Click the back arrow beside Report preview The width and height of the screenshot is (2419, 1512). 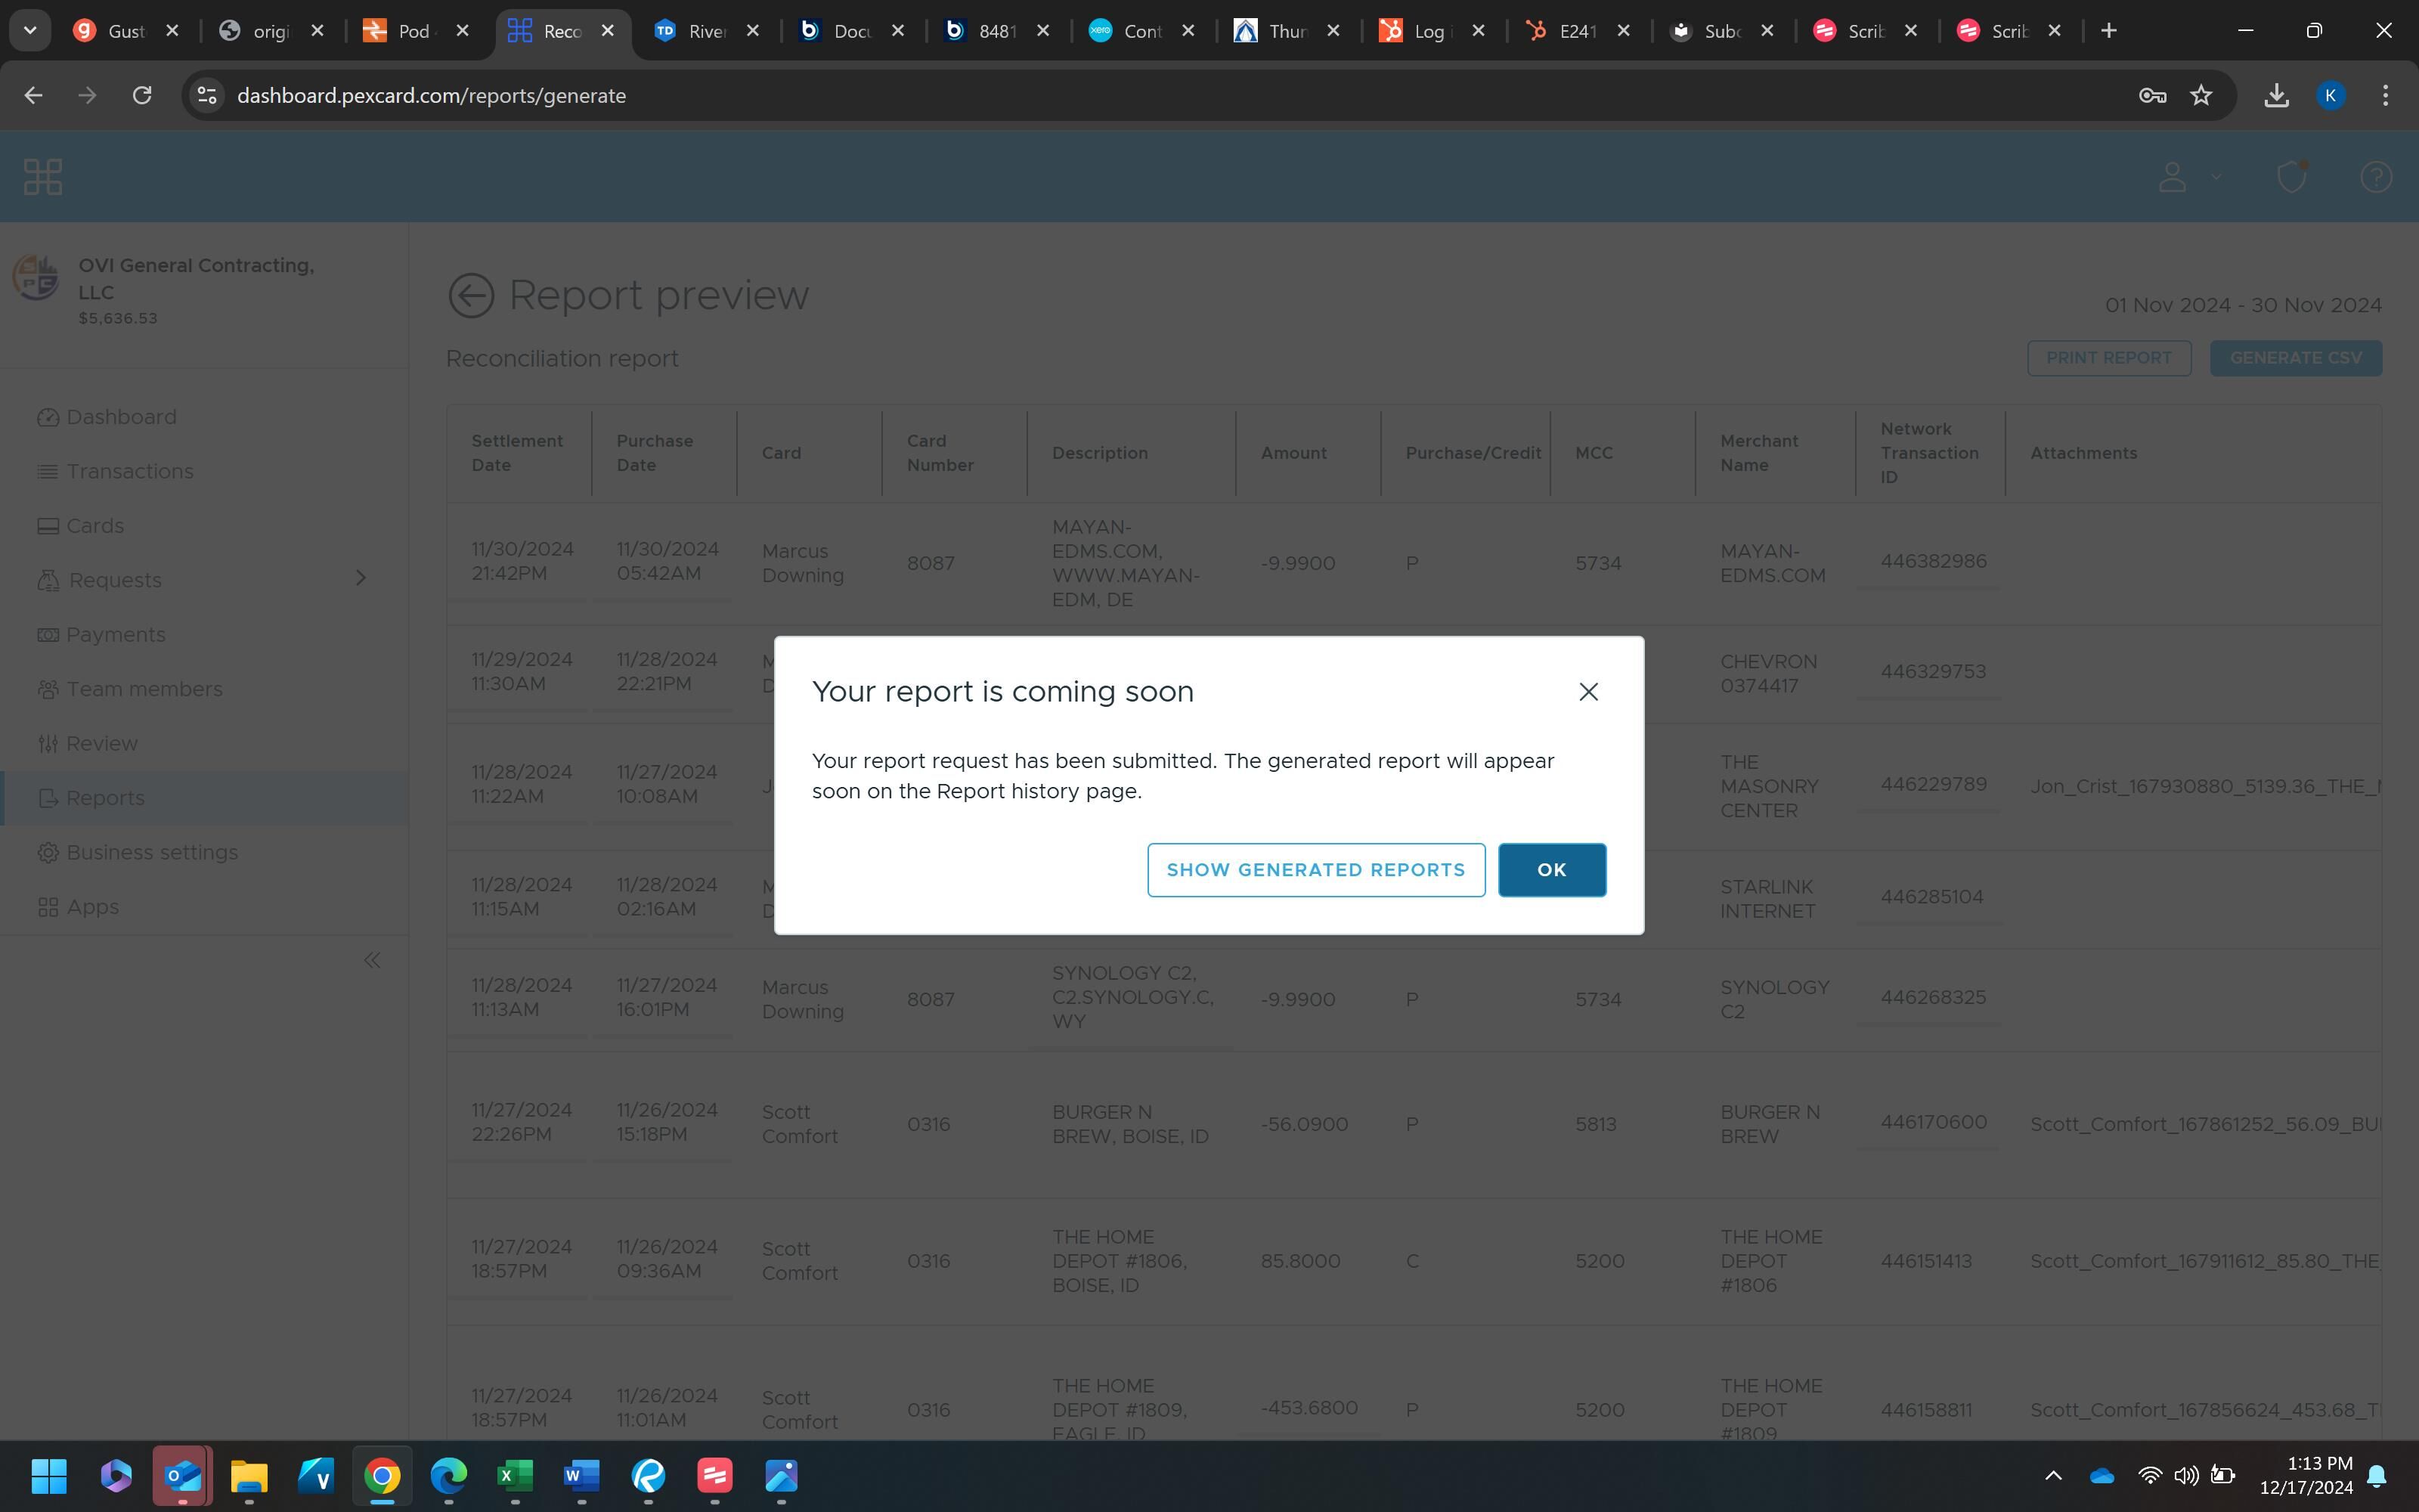(471, 296)
